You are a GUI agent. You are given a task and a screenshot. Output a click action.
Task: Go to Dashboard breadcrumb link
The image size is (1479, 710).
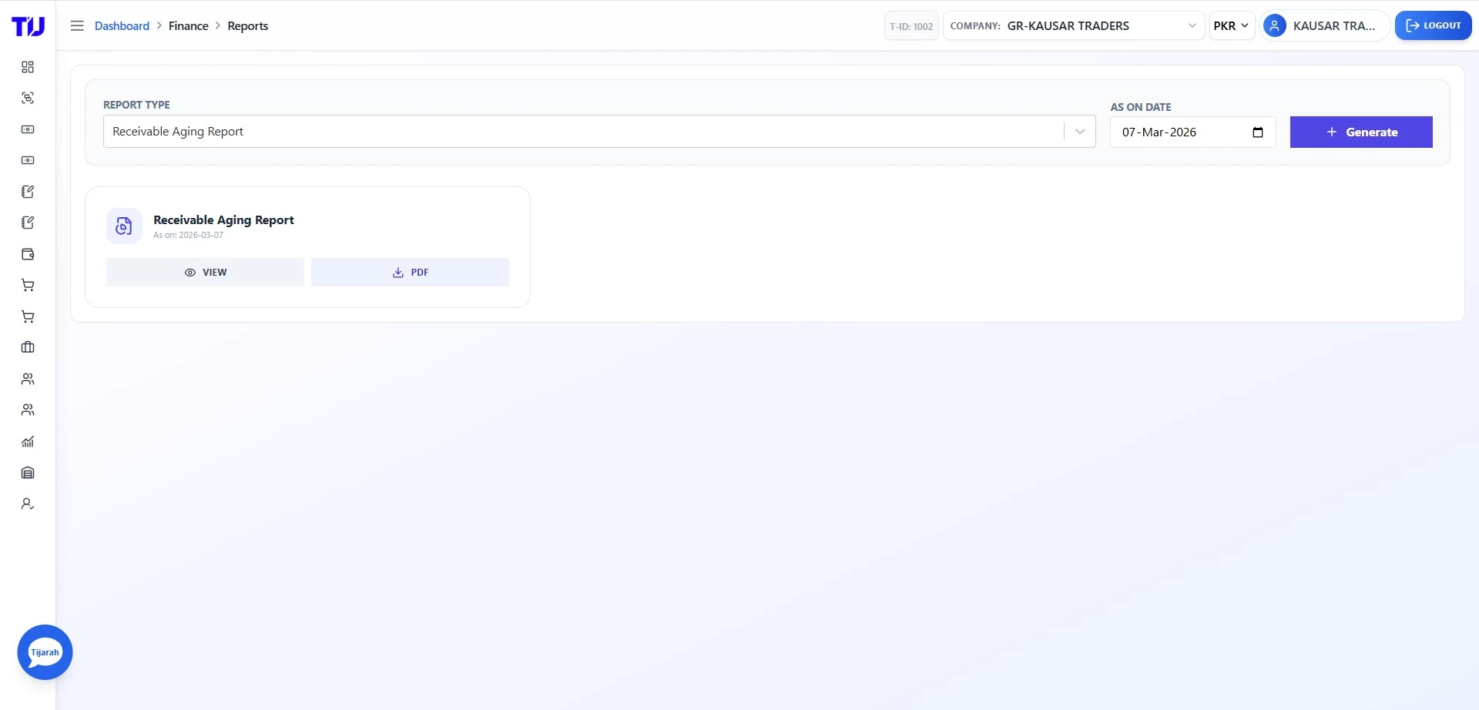122,25
